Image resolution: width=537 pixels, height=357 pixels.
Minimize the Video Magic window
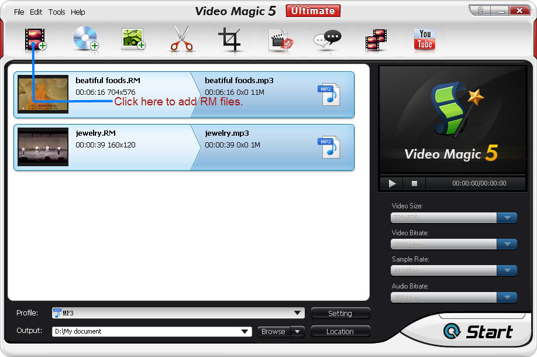coord(501,11)
